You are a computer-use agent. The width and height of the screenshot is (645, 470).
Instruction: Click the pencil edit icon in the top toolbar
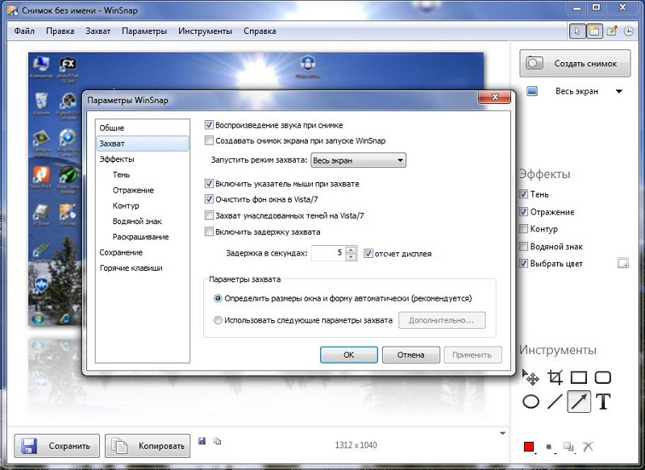[x=612, y=31]
